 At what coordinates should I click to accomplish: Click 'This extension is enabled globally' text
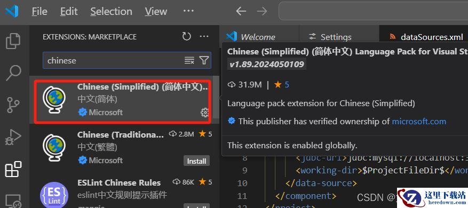[x=292, y=146]
